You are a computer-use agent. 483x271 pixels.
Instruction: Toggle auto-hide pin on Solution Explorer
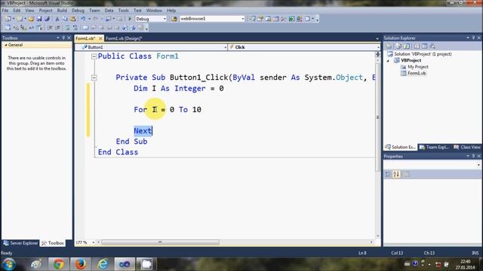pyautogui.click(x=473, y=38)
